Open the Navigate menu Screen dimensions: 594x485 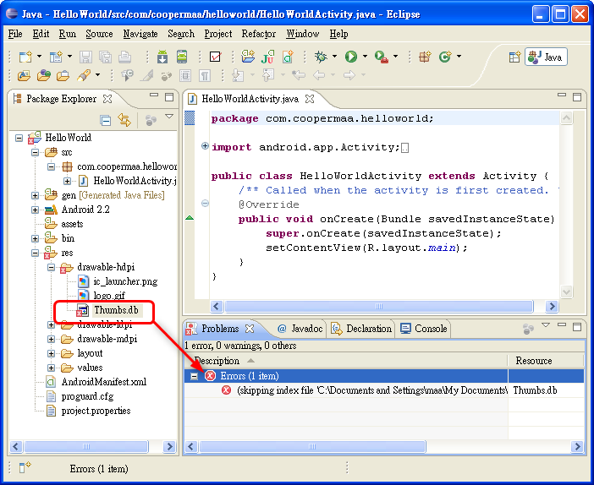tap(140, 34)
